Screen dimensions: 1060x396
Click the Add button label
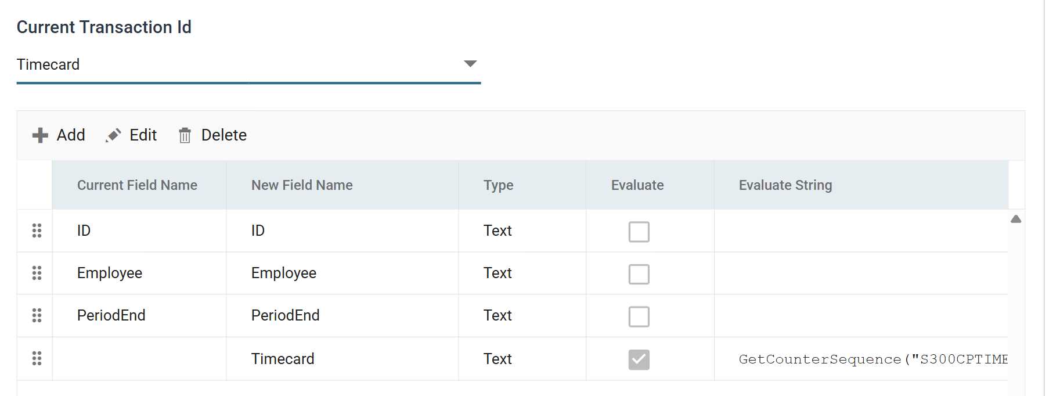pyautogui.click(x=71, y=135)
